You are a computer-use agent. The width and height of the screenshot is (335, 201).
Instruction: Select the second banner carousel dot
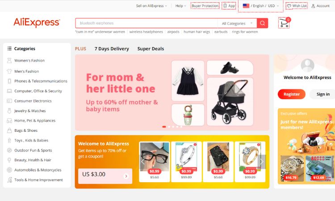[169, 127]
